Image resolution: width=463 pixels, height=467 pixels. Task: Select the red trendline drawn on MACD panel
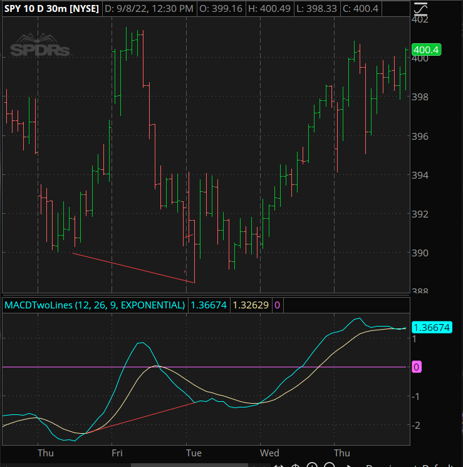(x=140, y=418)
